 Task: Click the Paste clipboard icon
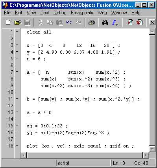[x=59, y=22]
